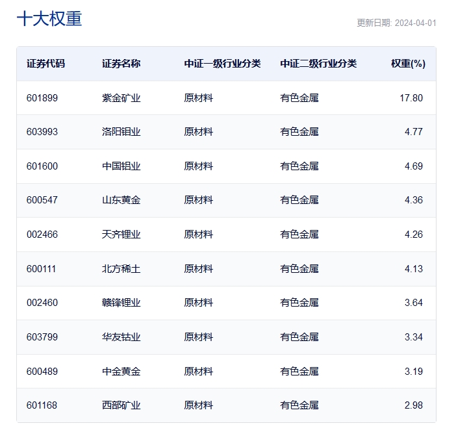The image size is (456, 445).
Task: Click weight value 4.13
Action: [x=414, y=269]
